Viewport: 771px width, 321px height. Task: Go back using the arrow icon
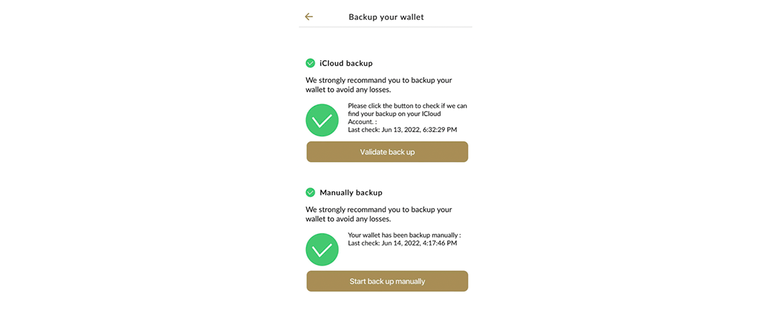coord(309,17)
